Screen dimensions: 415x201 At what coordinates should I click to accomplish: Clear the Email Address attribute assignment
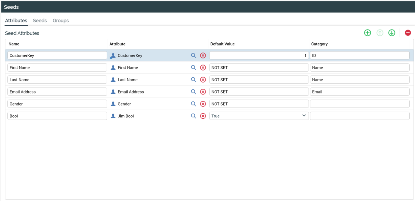click(x=203, y=92)
